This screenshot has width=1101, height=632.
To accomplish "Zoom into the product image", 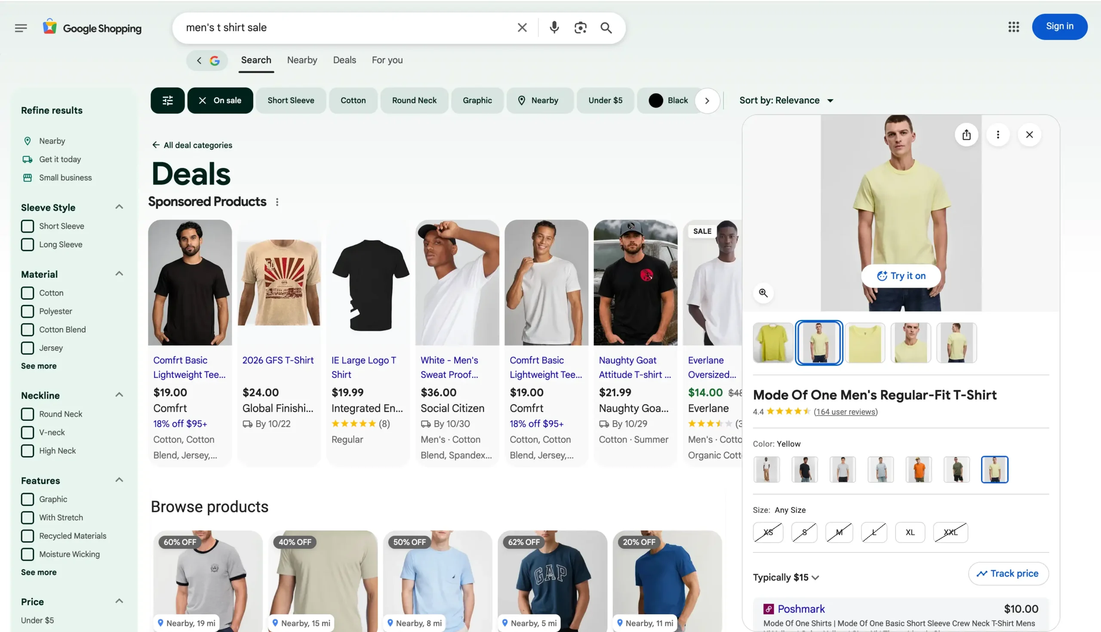I will [763, 292].
